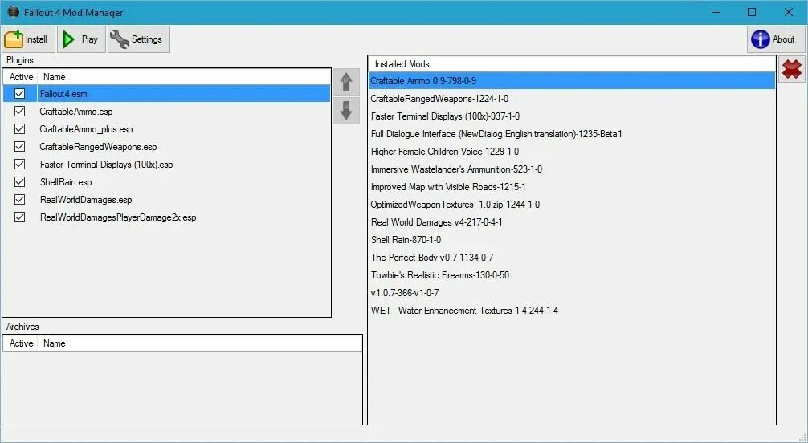Viewport: 808px width, 443px height.
Task: Open the Settings dialog
Action: point(139,39)
